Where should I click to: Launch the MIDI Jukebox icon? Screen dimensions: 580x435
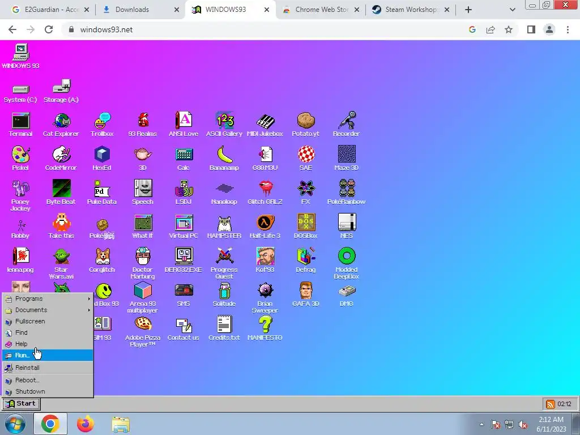tap(265, 125)
